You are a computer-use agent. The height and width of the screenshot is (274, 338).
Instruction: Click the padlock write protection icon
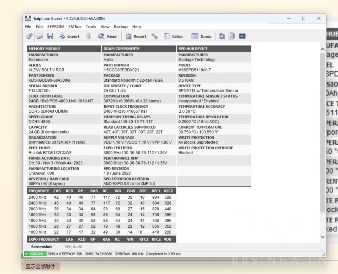[88, 36]
